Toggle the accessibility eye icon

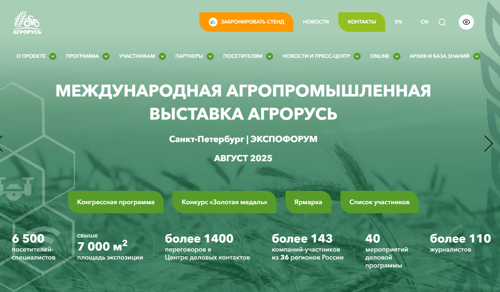466,22
